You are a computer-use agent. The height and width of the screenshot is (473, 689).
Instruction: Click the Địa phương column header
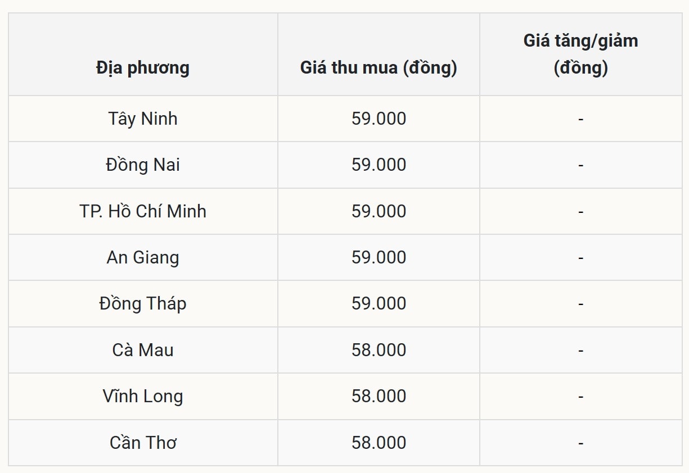143,68
